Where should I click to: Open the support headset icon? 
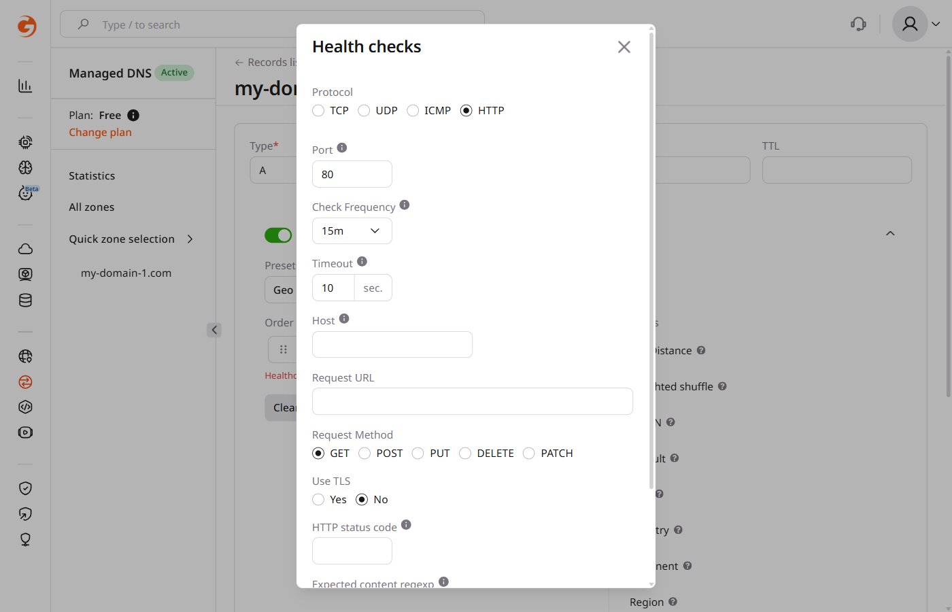858,24
